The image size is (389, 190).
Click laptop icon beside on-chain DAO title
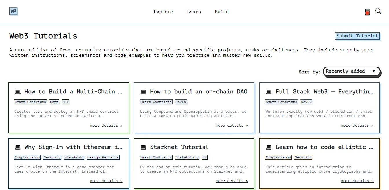pyautogui.click(x=143, y=92)
